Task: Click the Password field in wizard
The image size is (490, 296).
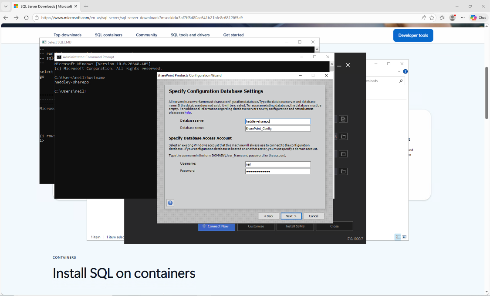Action: 278,171
